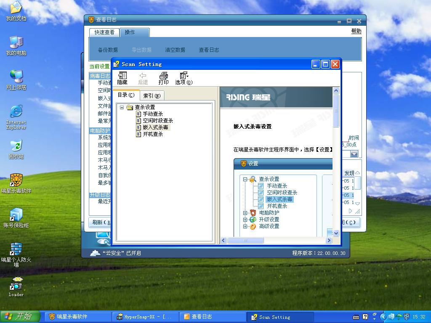The width and height of the screenshot is (431, 323).
Task: Select the 瑞星杀毒软件 desktop shortcut
Action: pyautogui.click(x=16, y=184)
